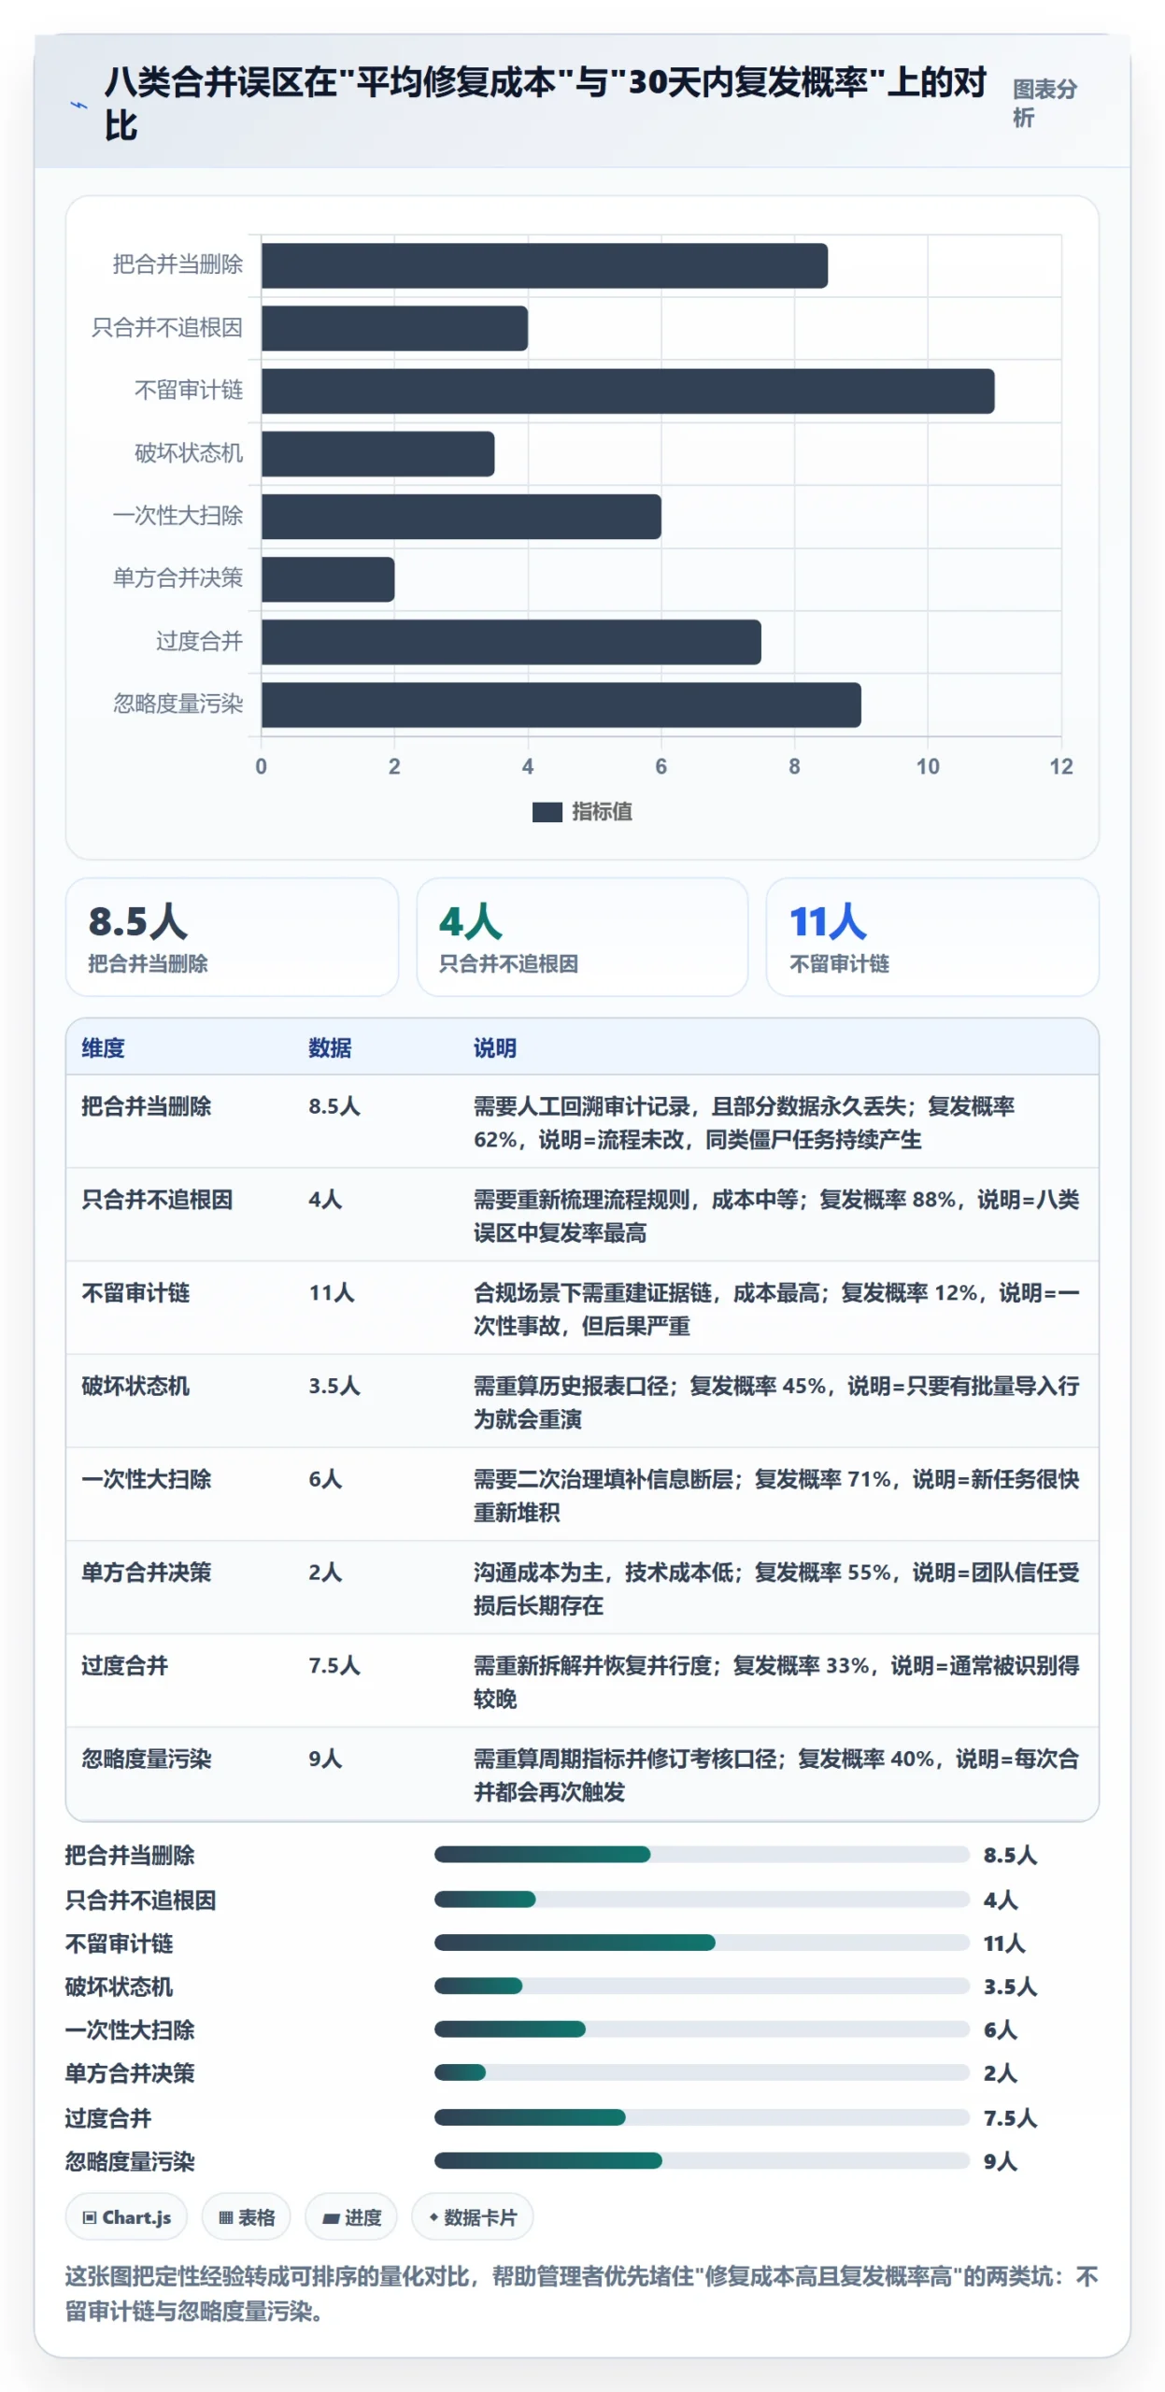Viewport: 1165px width, 2392px height.
Task: Select the table cell 一次性大扫除
Action: [147, 1479]
